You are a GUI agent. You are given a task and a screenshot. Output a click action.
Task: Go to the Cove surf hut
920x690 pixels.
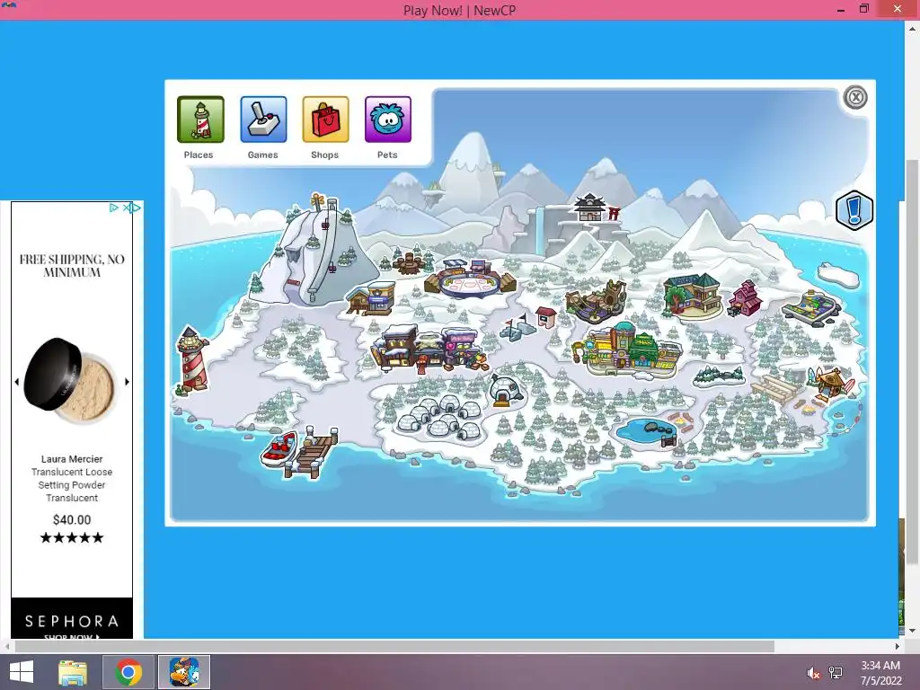(x=831, y=383)
